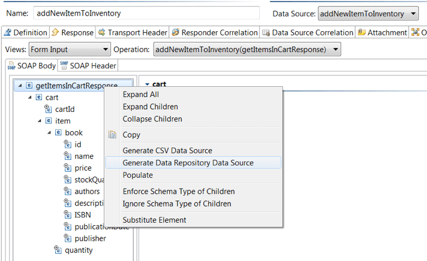Select the ISBN tree row
Screen dimensions: 427x261
tap(77, 214)
